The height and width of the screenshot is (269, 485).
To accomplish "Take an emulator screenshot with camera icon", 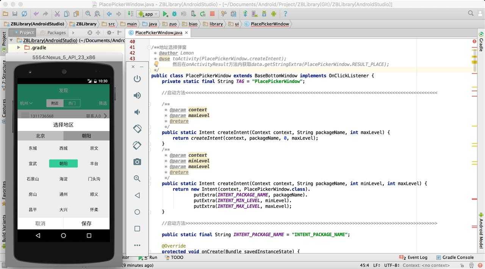I will coord(137,162).
